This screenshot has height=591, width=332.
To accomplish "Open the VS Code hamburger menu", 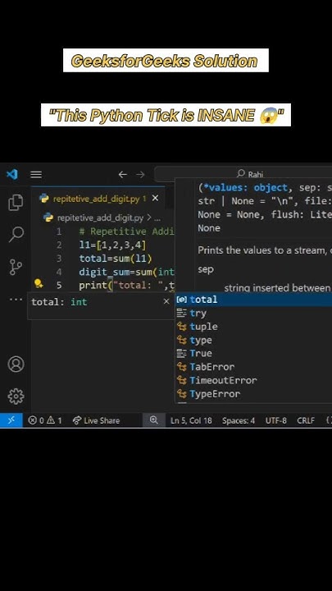I will point(36,175).
